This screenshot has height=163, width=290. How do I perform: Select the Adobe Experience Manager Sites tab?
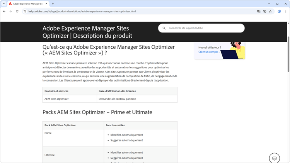click(x=28, y=4)
